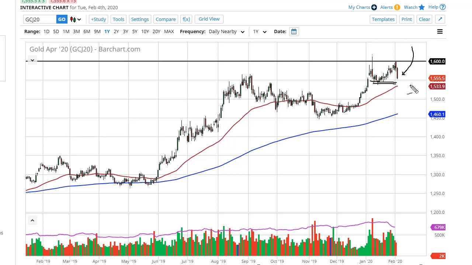This screenshot has width=472, height=265.
Task: Click the 1,600.0 price level label
Action: tap(437, 61)
